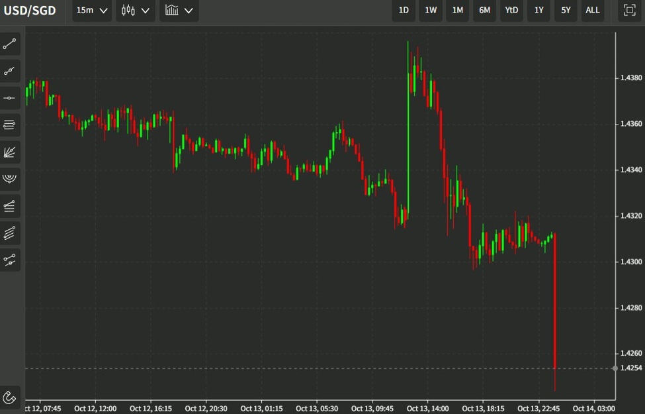Select the horizontal line tool
The width and height of the screenshot is (645, 414).
pos(10,97)
